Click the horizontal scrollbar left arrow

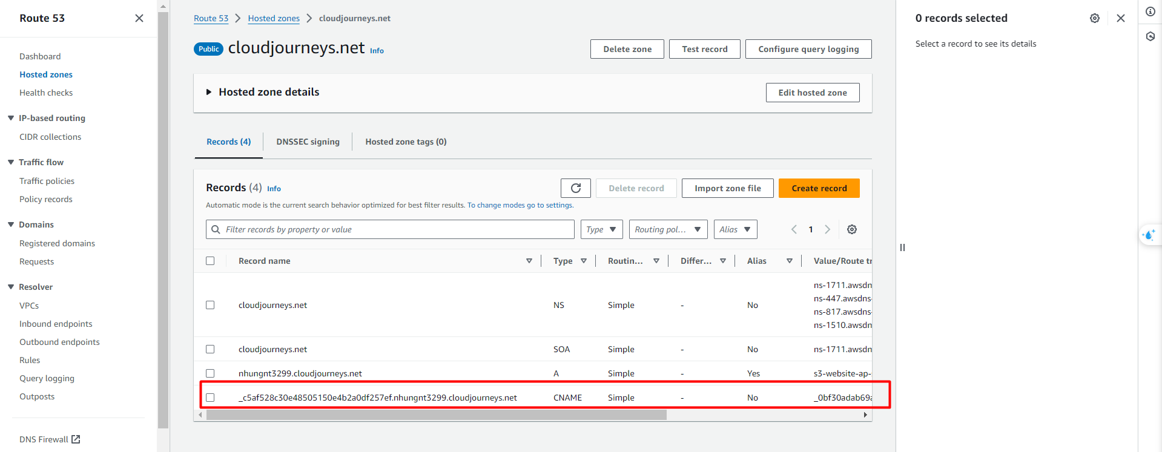tap(200, 415)
